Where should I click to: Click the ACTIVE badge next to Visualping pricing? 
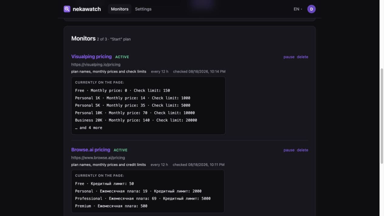122,57
